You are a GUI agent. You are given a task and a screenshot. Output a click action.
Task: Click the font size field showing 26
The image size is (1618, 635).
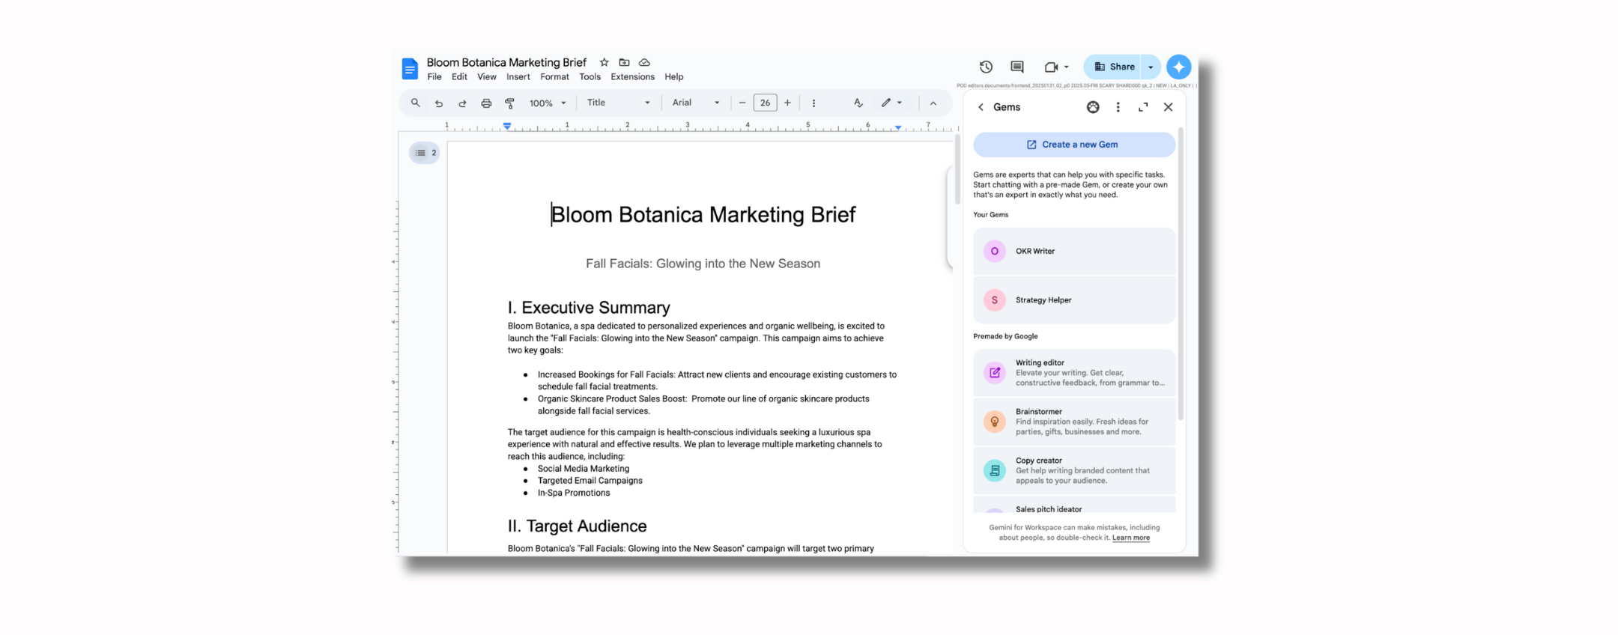point(765,103)
